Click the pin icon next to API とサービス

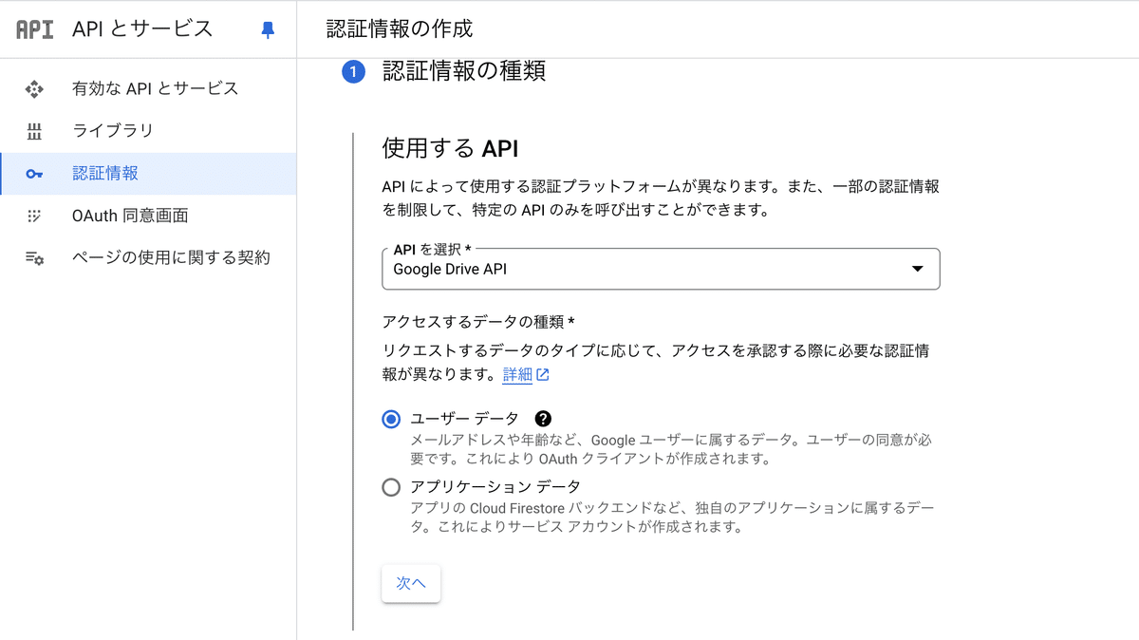pyautogui.click(x=269, y=29)
